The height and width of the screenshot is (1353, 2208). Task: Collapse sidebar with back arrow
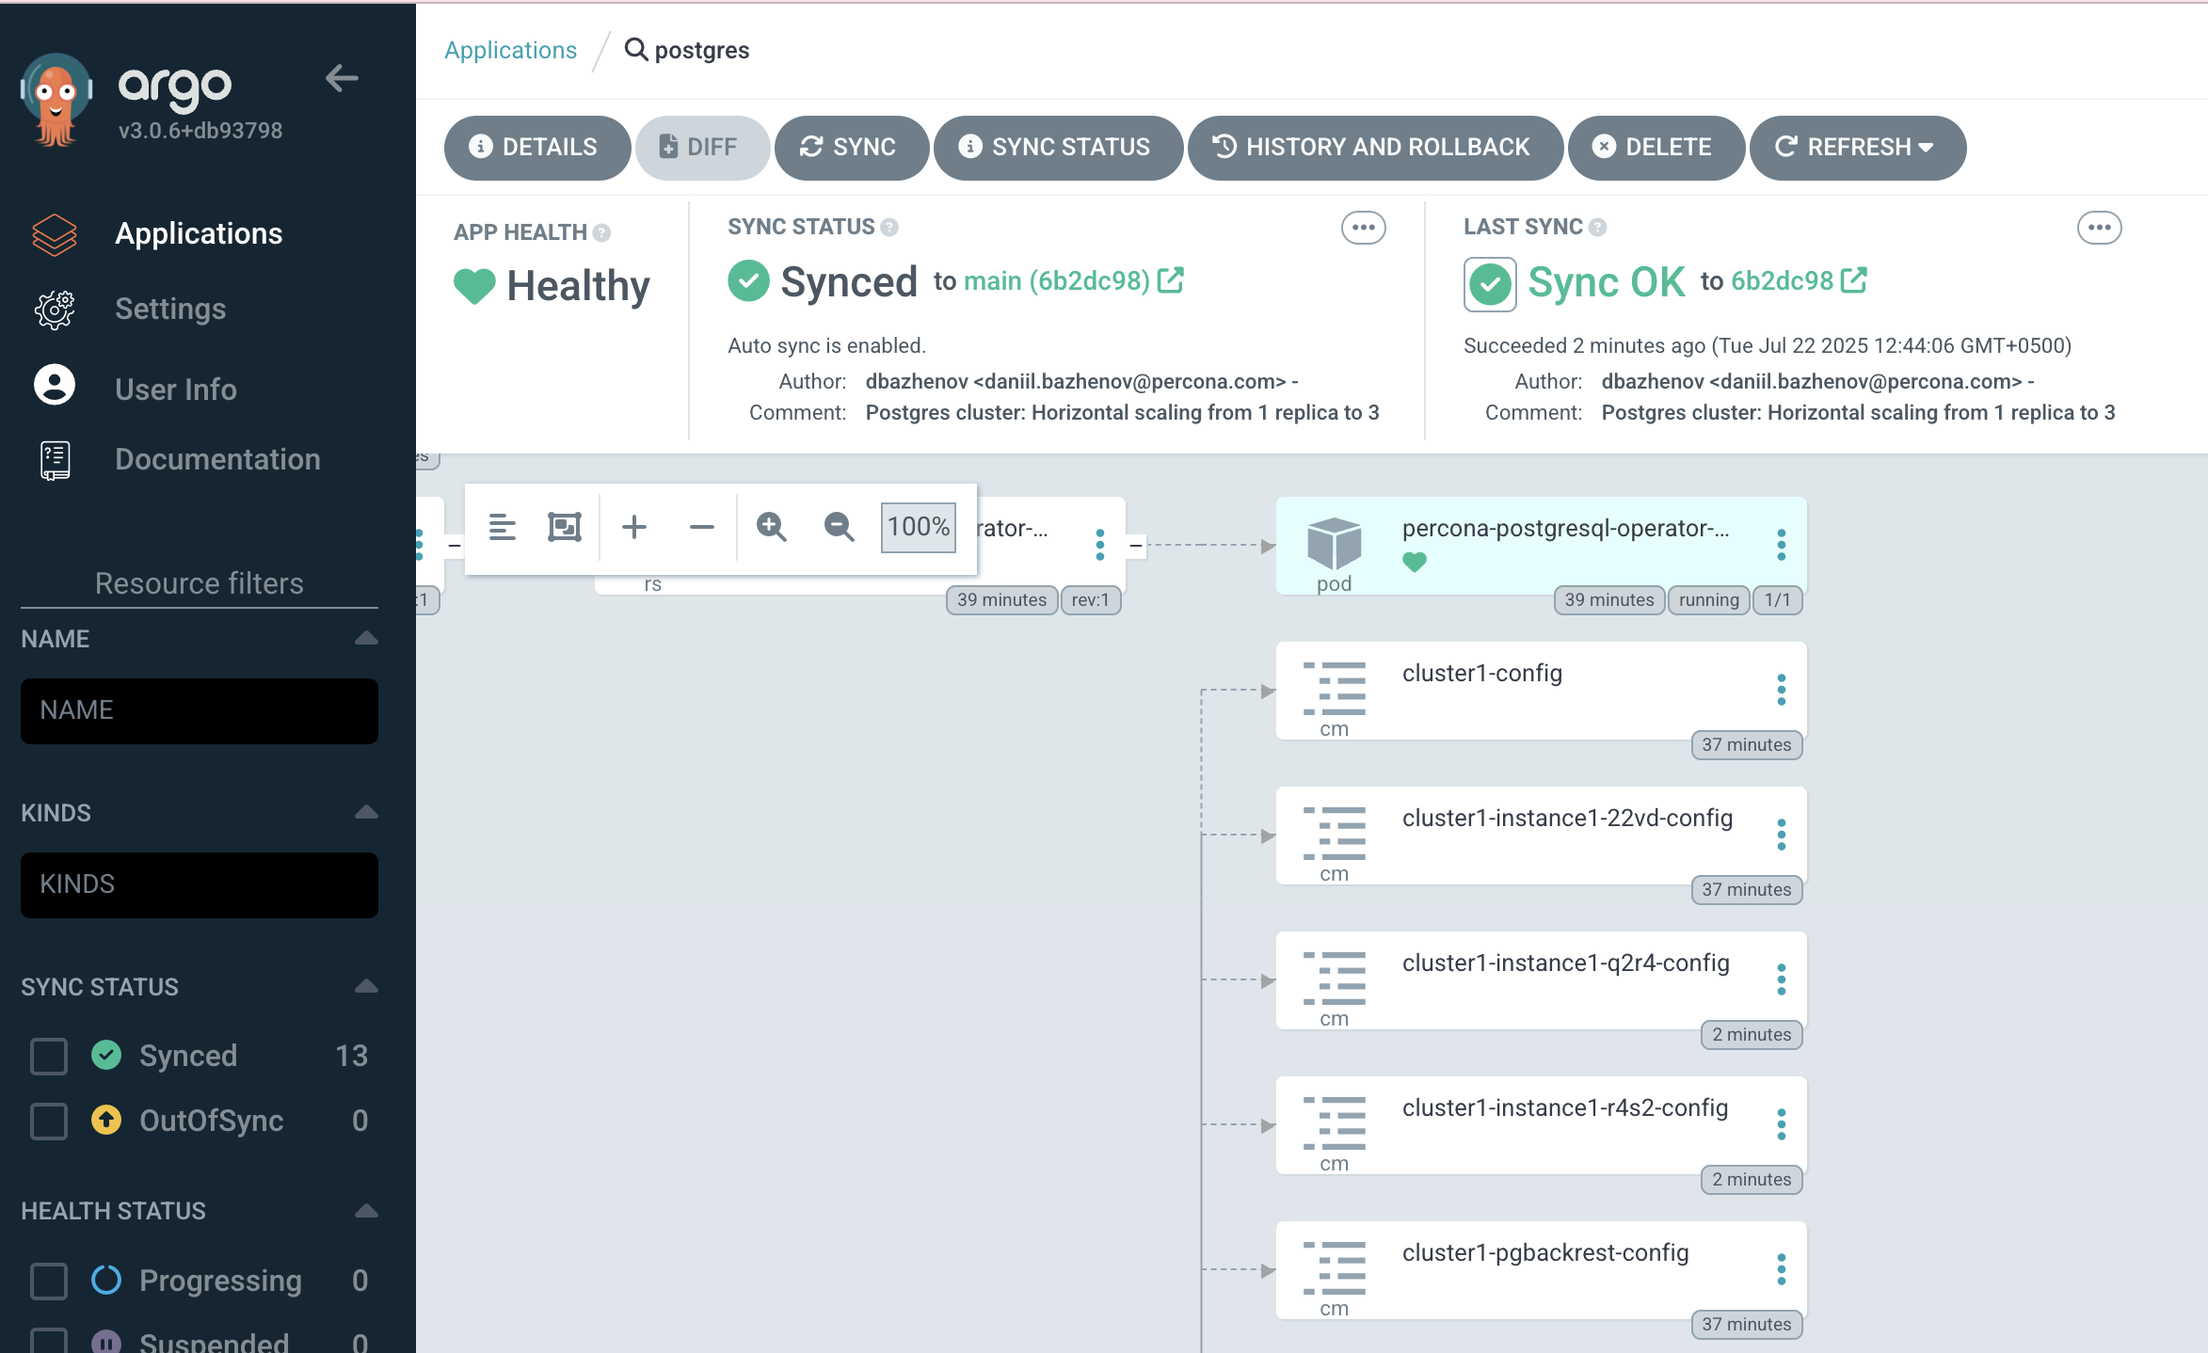[x=342, y=78]
